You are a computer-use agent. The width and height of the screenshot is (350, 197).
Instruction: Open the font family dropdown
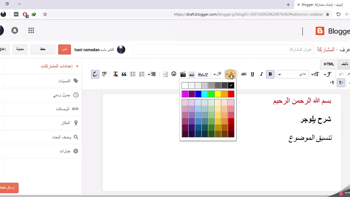(328, 74)
